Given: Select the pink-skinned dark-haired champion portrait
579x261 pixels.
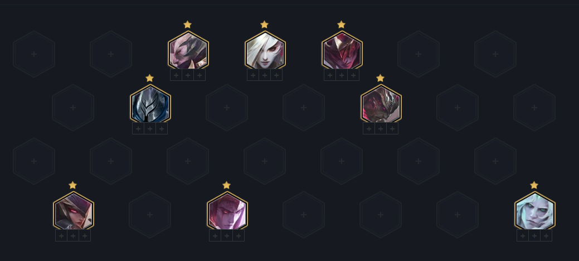Looking at the screenshot, I should point(188,50).
